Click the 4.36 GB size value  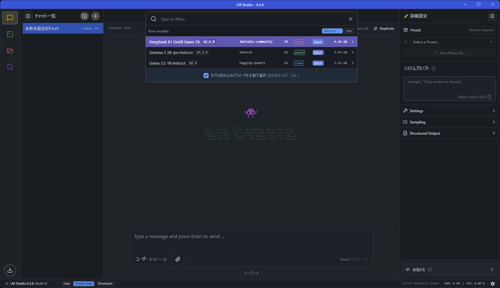click(341, 42)
